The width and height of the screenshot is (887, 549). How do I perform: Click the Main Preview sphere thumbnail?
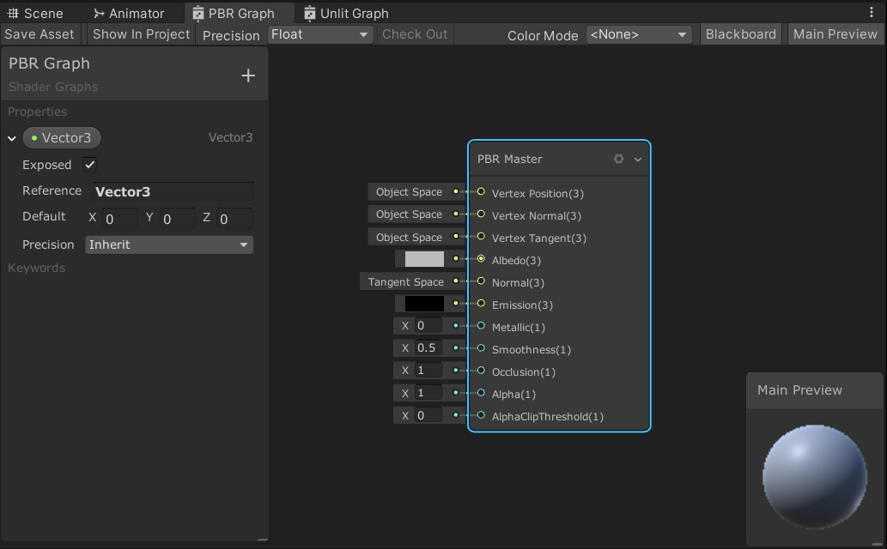(815, 477)
